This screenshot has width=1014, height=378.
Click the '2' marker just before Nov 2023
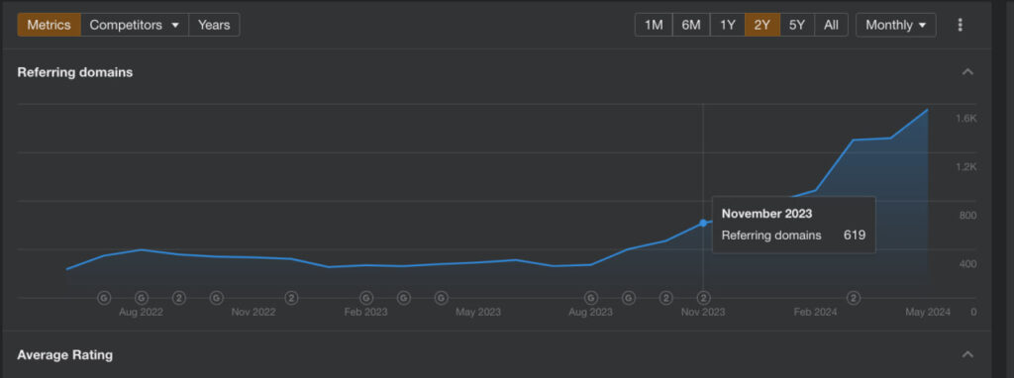pyautogui.click(x=665, y=298)
